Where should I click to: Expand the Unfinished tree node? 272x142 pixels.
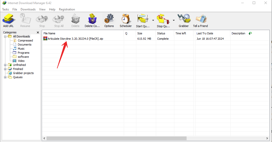[x=5, y=65]
